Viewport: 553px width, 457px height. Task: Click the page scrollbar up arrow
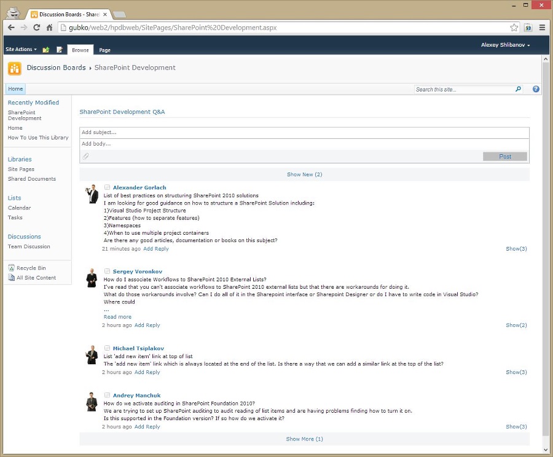[546, 59]
